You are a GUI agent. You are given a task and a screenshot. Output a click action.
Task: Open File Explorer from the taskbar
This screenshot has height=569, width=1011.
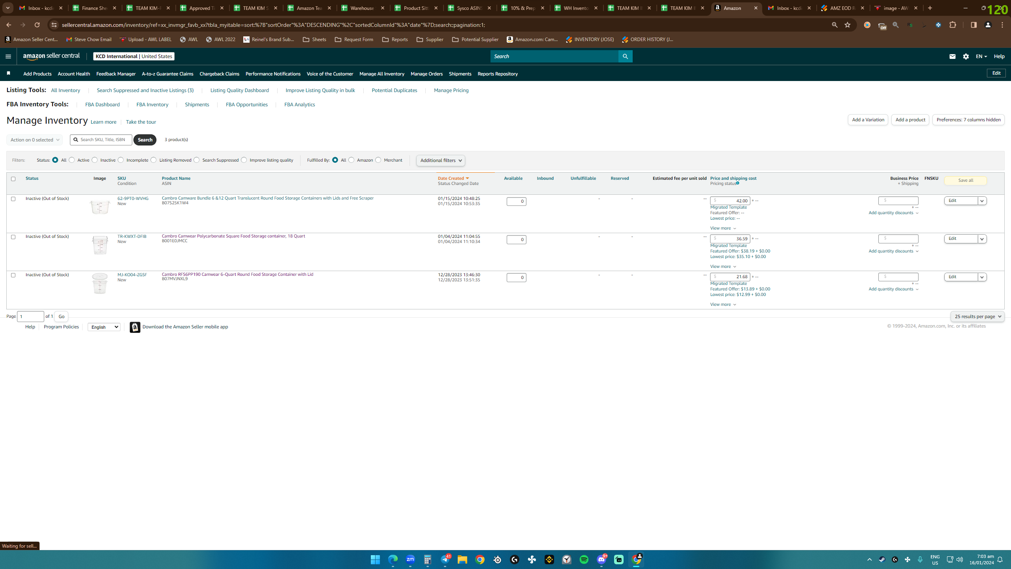(462, 560)
